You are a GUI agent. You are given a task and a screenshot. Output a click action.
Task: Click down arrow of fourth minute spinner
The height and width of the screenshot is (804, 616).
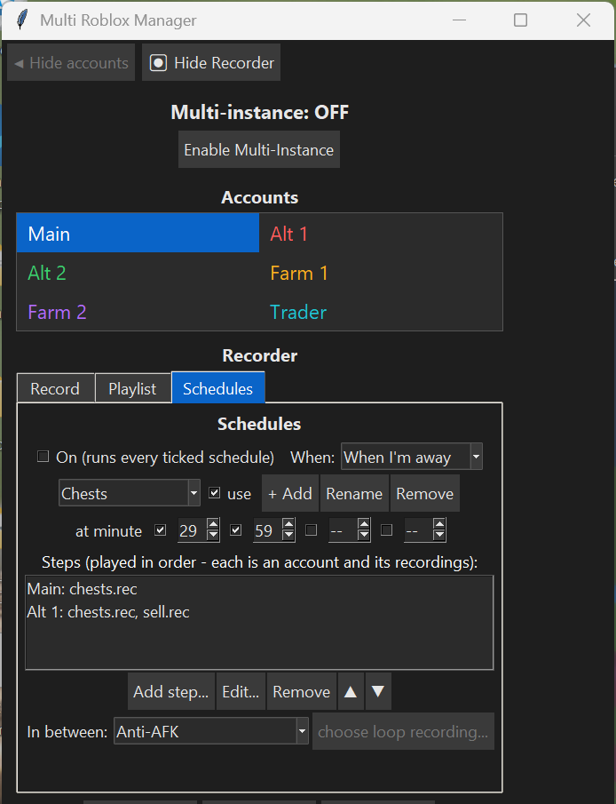439,536
